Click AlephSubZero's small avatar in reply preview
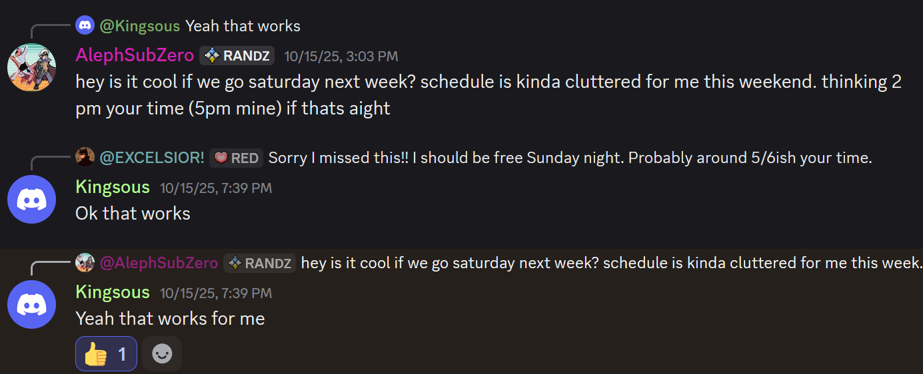Image resolution: width=923 pixels, height=374 pixels. tap(85, 263)
